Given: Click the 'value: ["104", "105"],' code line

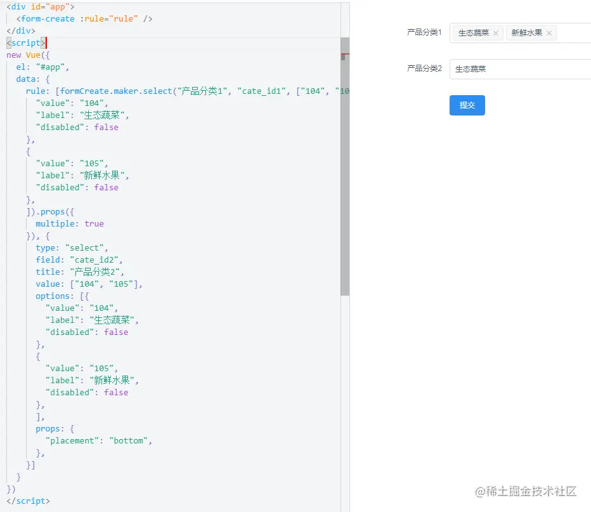Looking at the screenshot, I should click(89, 284).
